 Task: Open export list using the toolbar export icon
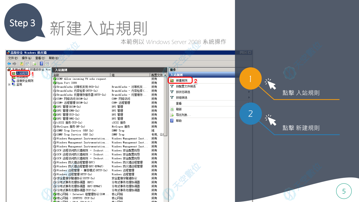tap(34, 64)
